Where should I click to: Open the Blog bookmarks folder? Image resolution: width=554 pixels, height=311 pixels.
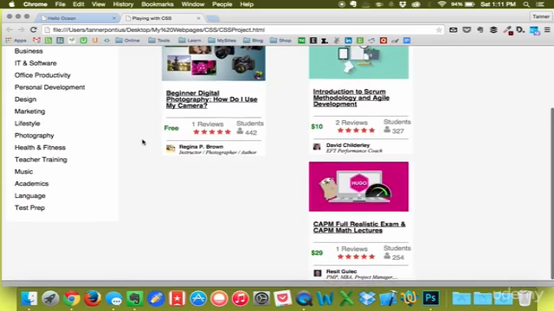pos(254,41)
